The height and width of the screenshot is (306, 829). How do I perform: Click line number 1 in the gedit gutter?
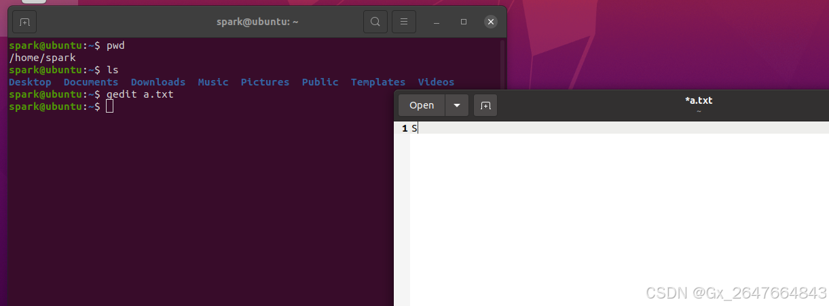click(405, 128)
